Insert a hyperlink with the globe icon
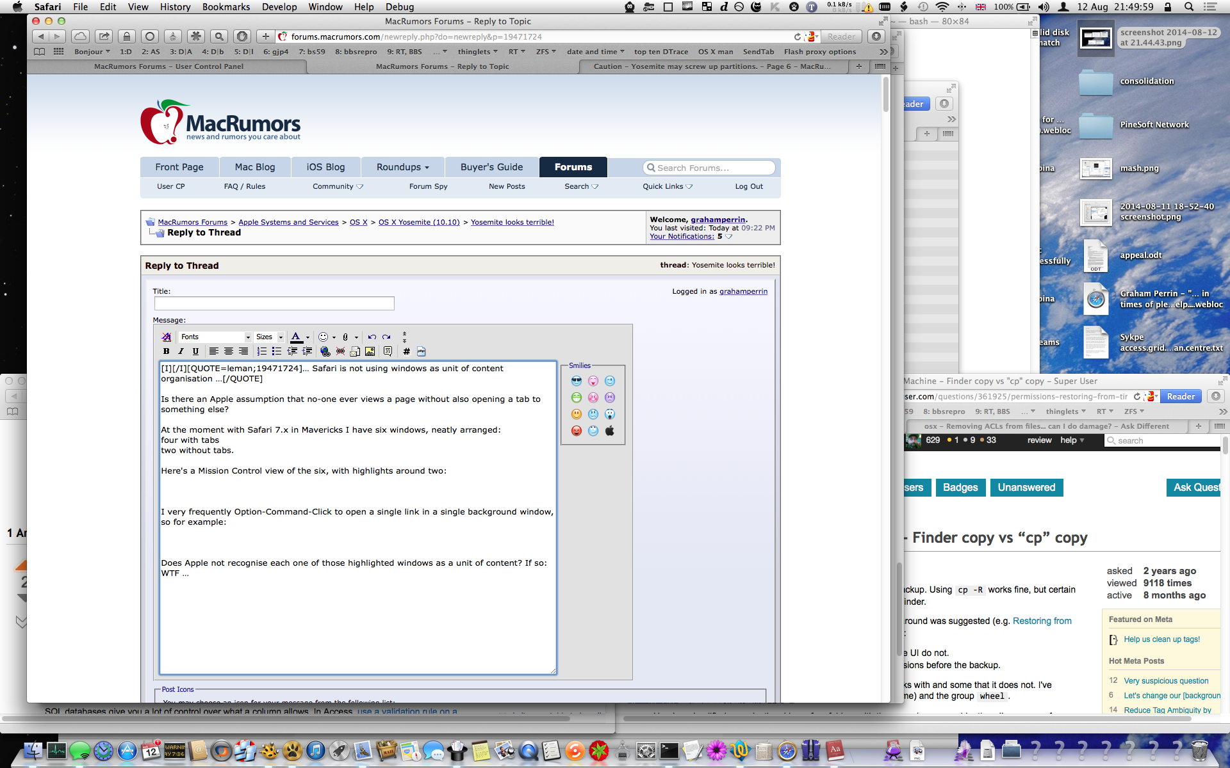This screenshot has width=1230, height=768. pyautogui.click(x=325, y=351)
